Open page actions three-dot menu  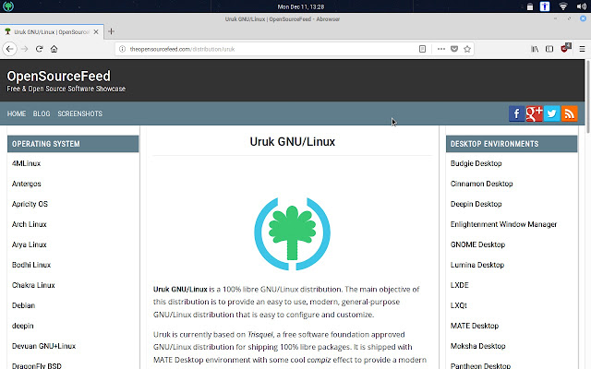coord(441,49)
